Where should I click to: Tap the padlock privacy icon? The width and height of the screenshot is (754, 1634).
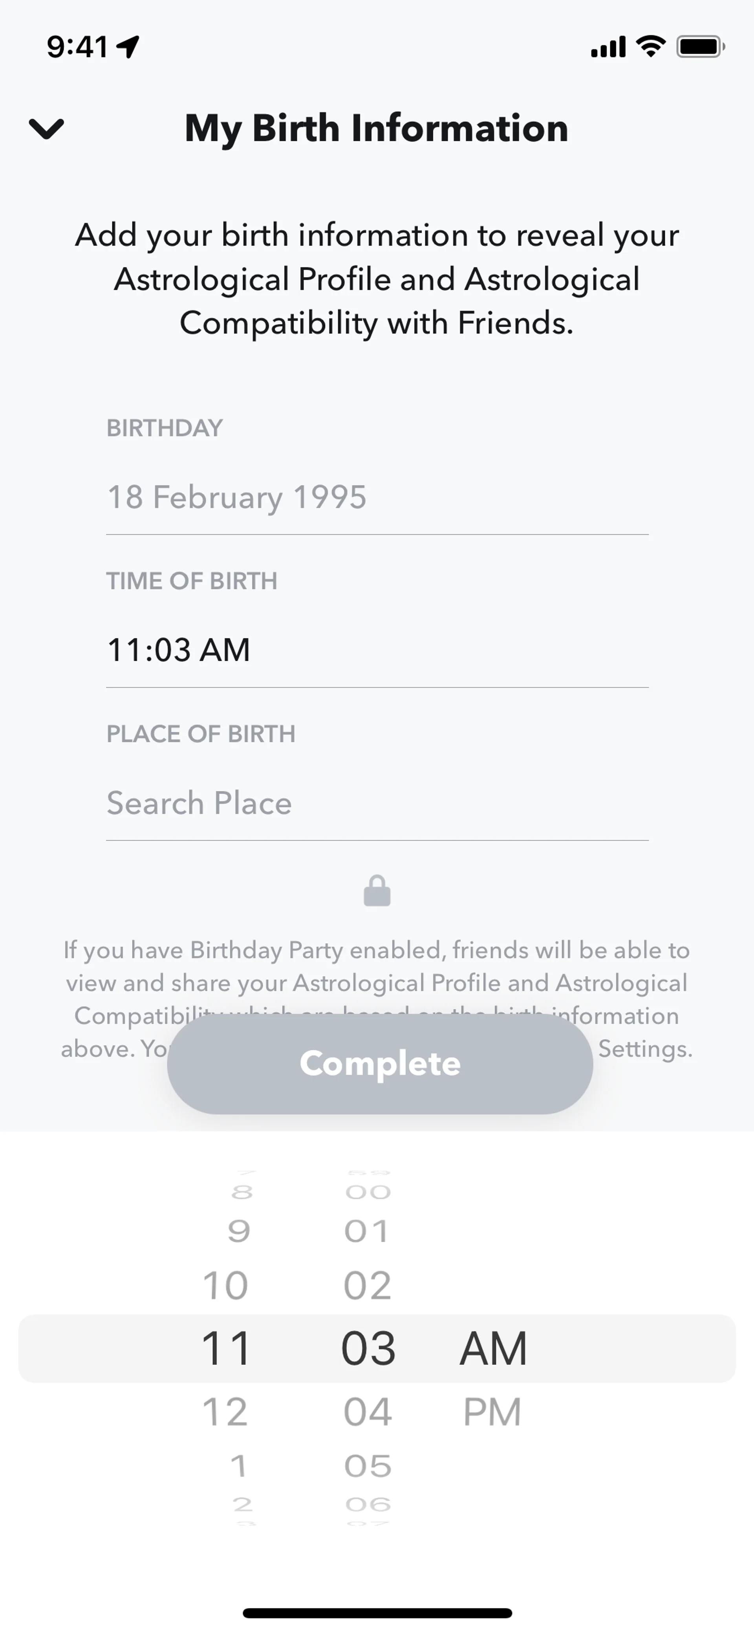pyautogui.click(x=377, y=891)
